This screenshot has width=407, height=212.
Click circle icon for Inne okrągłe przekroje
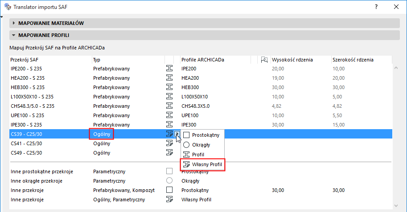[x=169, y=181]
